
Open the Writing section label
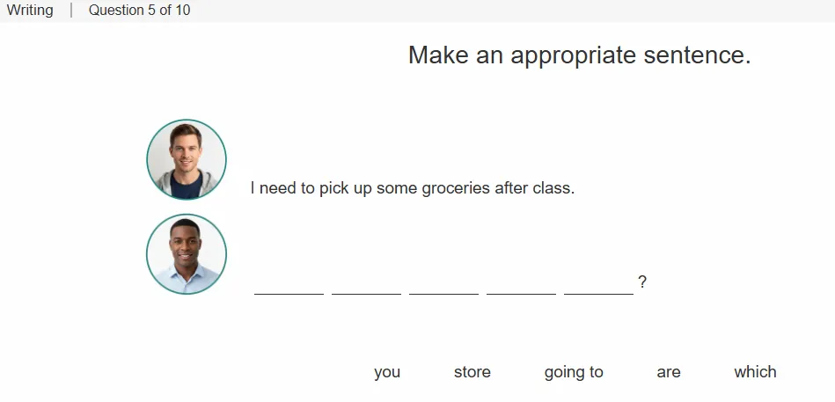(30, 11)
